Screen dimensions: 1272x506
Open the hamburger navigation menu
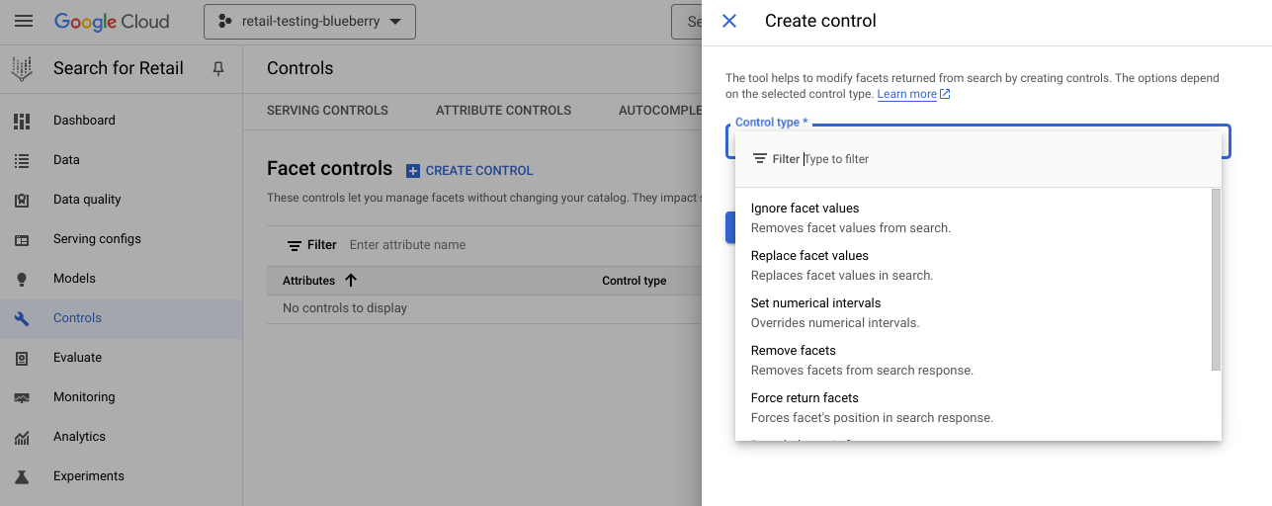(24, 21)
